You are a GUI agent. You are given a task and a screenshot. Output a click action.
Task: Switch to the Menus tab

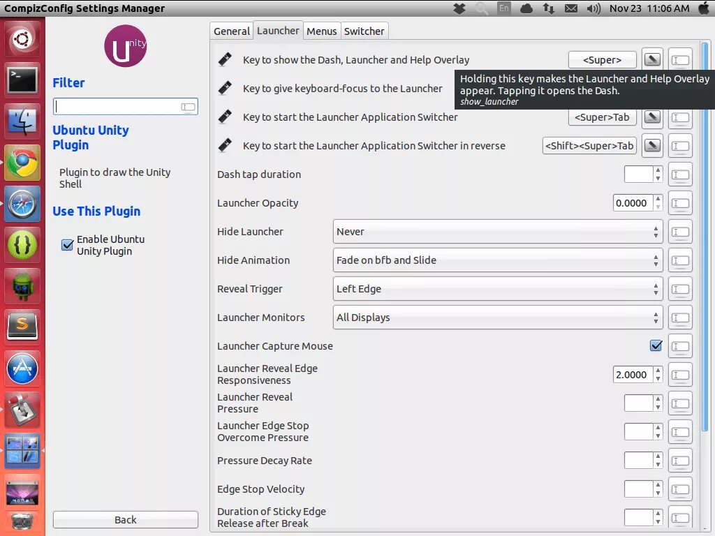click(321, 31)
